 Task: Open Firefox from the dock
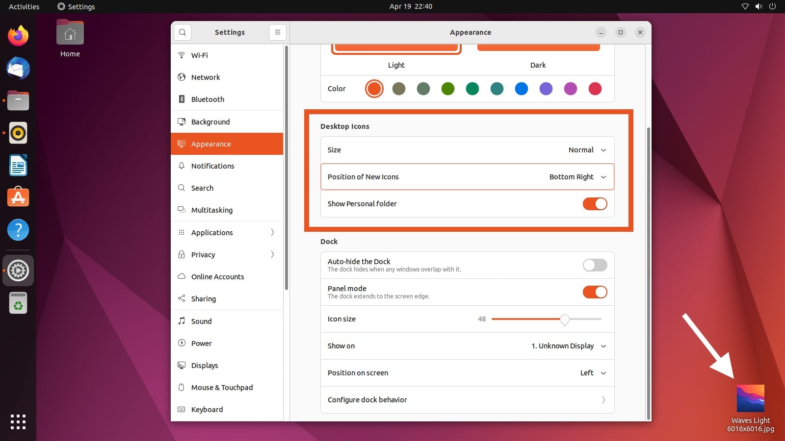click(18, 35)
